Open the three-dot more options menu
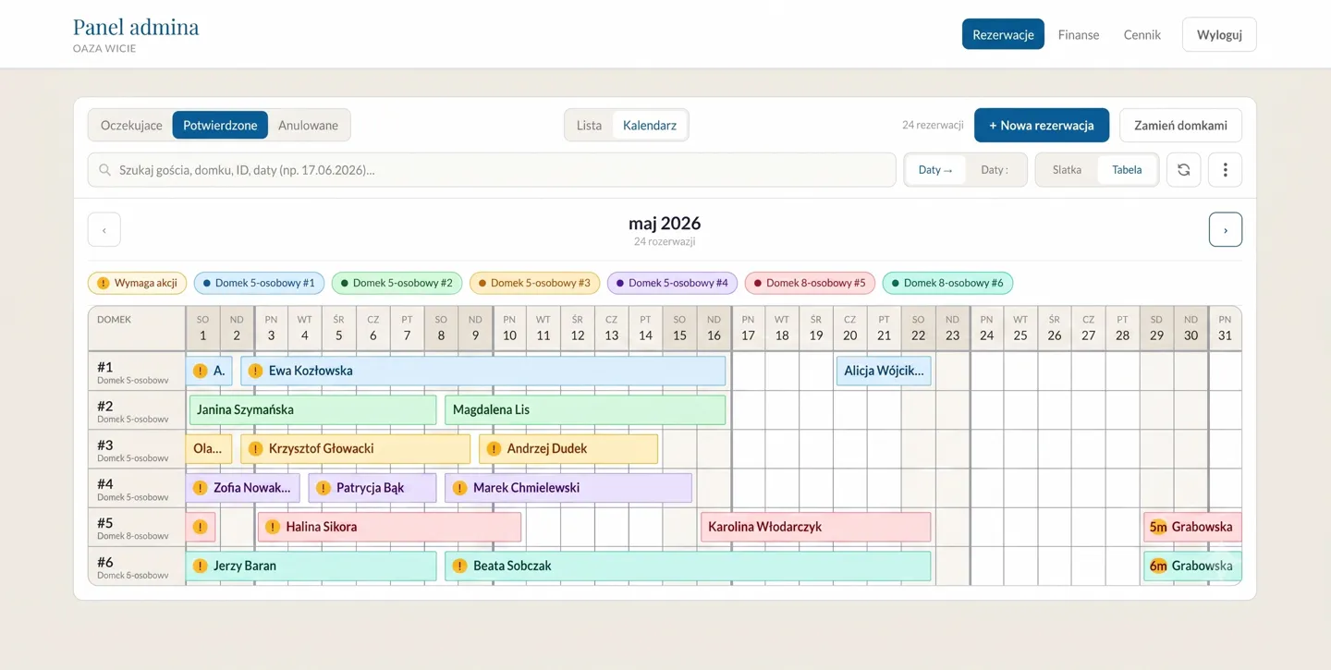Image resolution: width=1331 pixels, height=670 pixels. (1225, 170)
